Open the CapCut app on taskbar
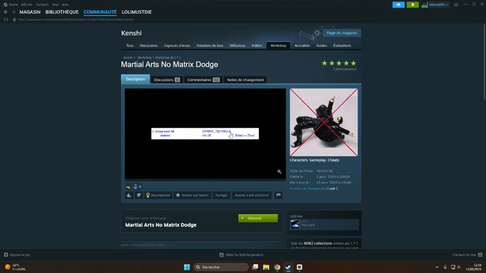The width and height of the screenshot is (486, 273). pyautogui.click(x=299, y=267)
